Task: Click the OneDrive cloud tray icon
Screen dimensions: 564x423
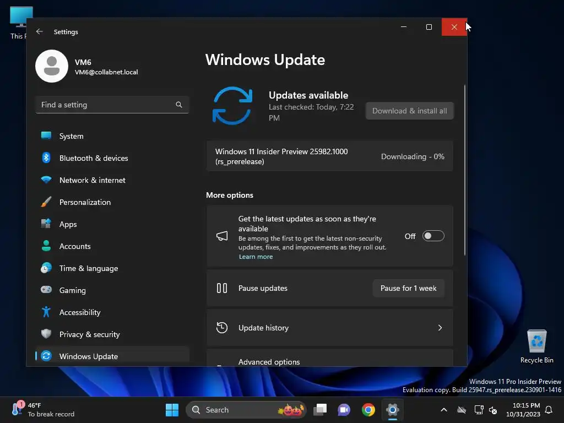Action: [x=462, y=410]
